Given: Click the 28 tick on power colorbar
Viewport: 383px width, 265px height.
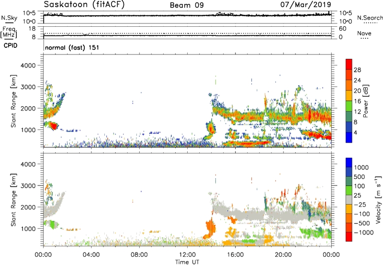Looking at the screenshot, I should coord(357,70).
